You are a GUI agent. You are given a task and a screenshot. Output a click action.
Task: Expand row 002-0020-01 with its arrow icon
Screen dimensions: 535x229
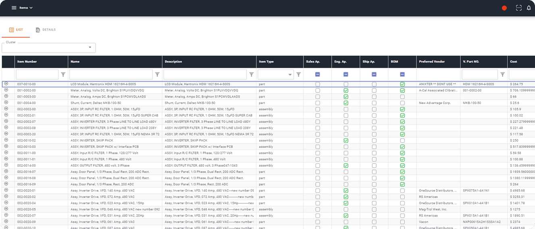(6, 190)
